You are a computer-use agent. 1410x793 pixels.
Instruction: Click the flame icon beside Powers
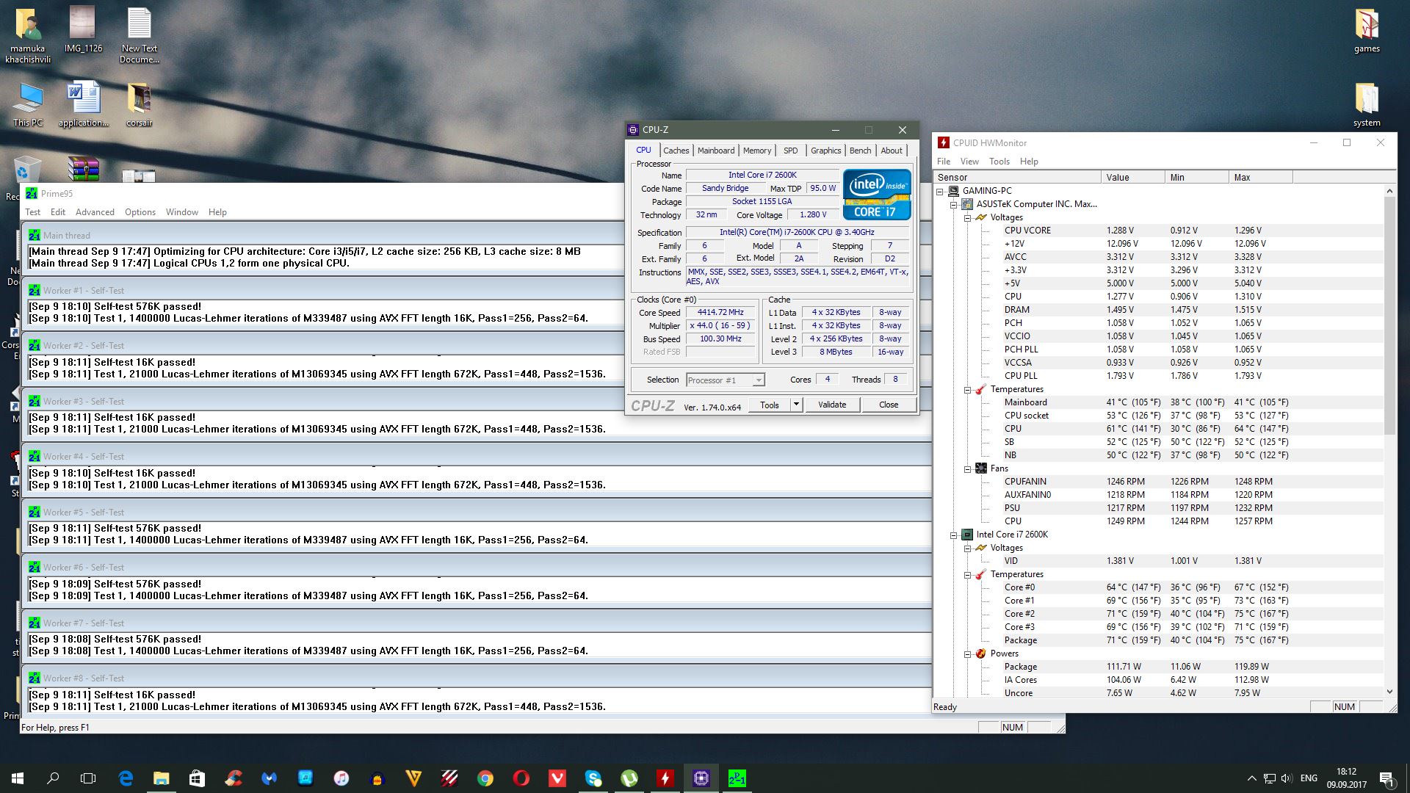981,653
